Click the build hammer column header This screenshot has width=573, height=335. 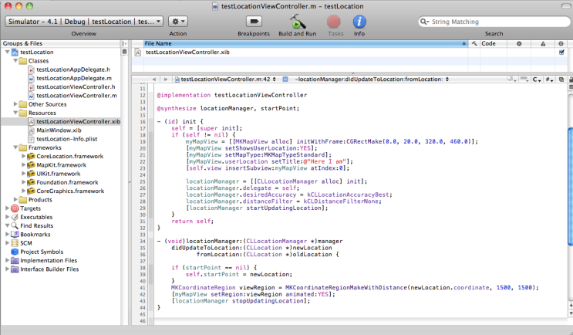(x=474, y=43)
